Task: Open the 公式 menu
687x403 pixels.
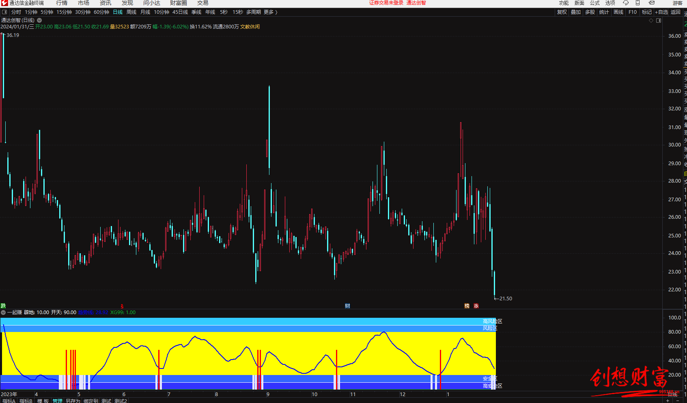Action: (595, 3)
